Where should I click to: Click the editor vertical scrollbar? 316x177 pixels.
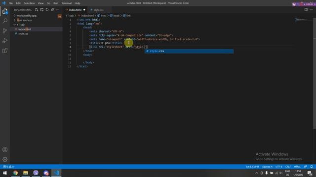[315, 73]
